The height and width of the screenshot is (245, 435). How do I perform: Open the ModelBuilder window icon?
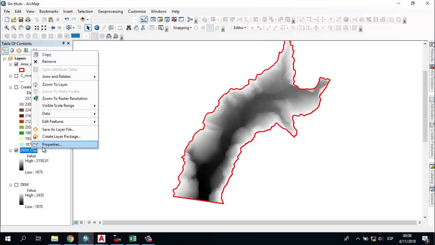coord(190,20)
